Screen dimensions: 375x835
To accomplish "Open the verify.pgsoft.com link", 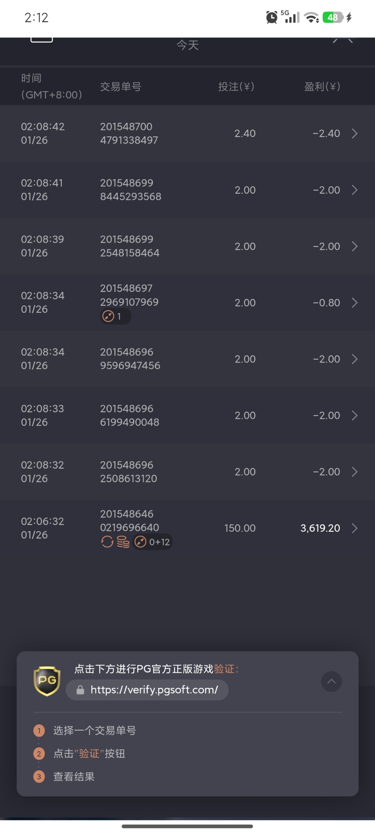I will click(154, 690).
